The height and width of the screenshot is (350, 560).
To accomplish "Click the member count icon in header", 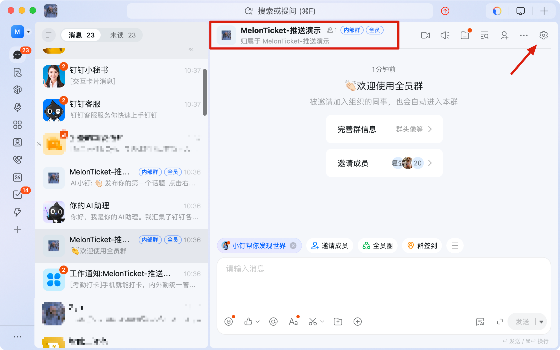I will click(332, 30).
